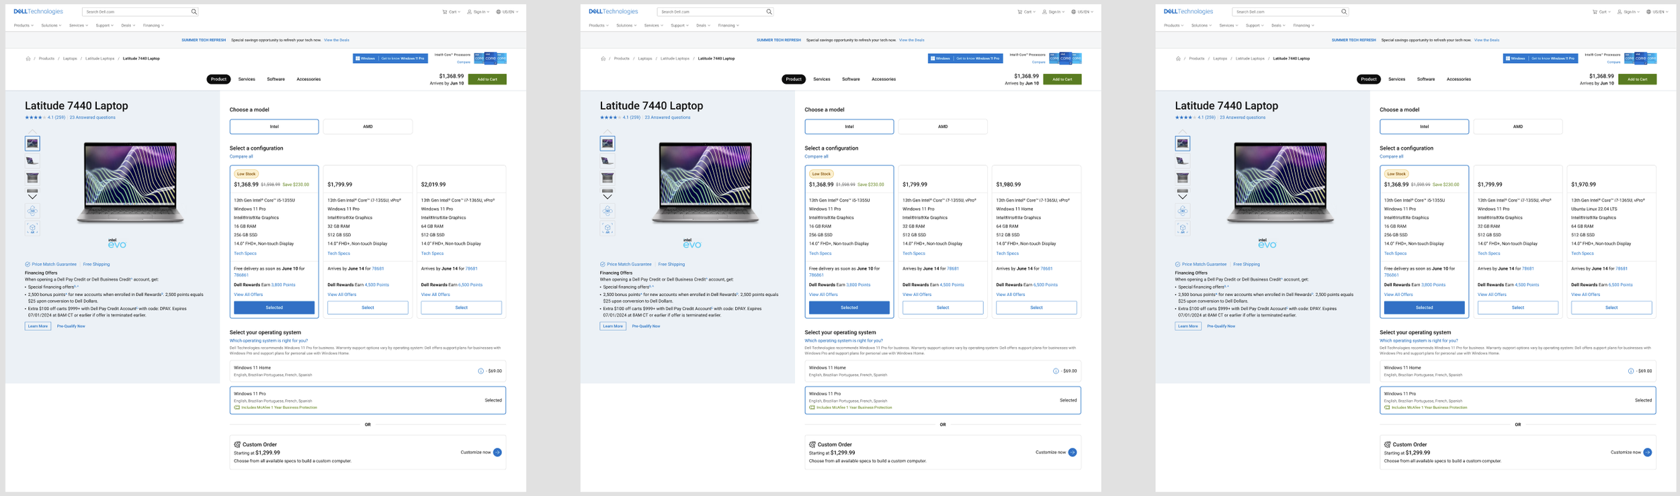Switch to the Software tab in the right page

[x=1425, y=79]
